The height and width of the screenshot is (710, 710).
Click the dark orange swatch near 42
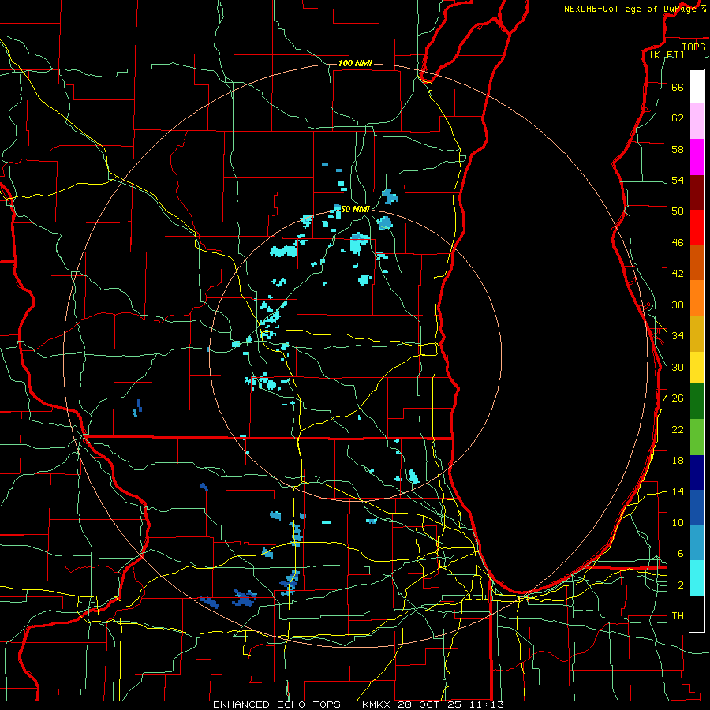click(697, 263)
